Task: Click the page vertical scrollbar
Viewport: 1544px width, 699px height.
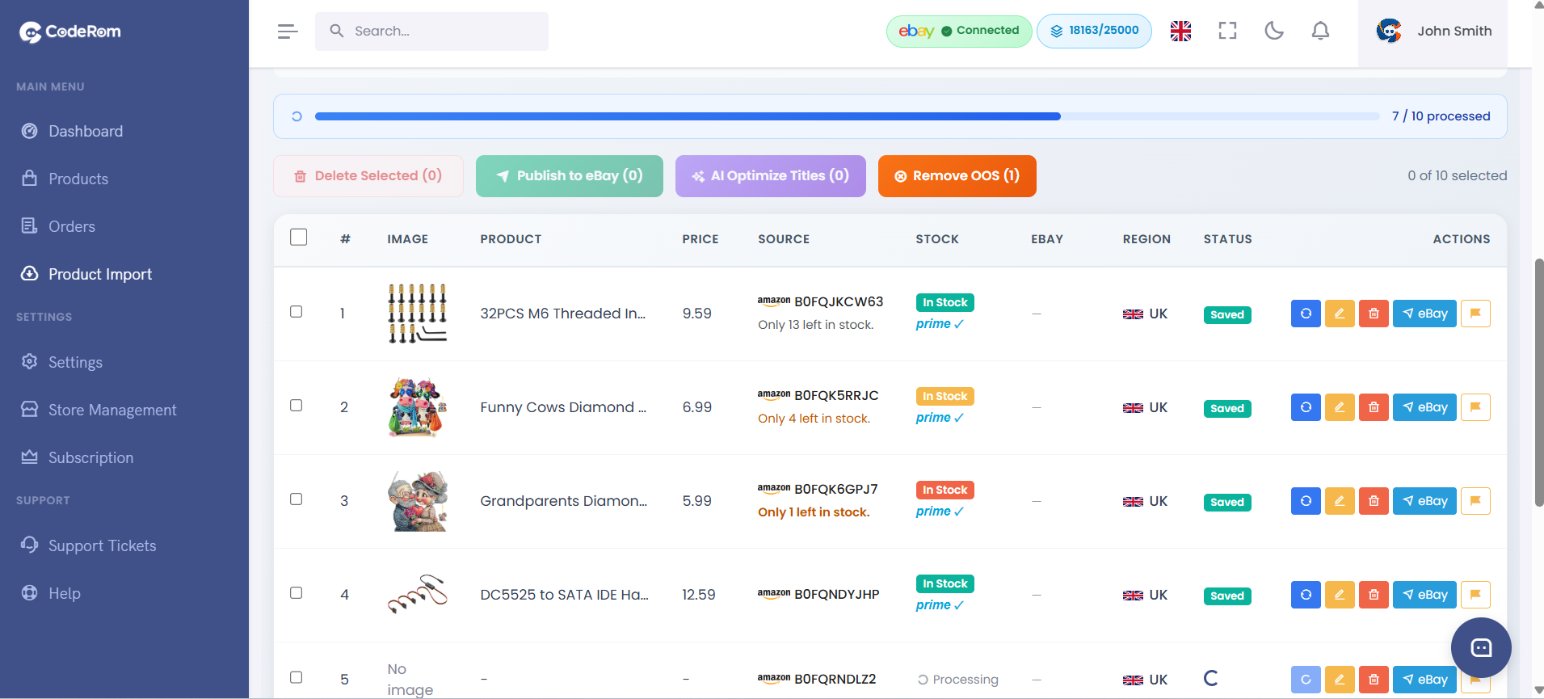Action: click(1539, 382)
